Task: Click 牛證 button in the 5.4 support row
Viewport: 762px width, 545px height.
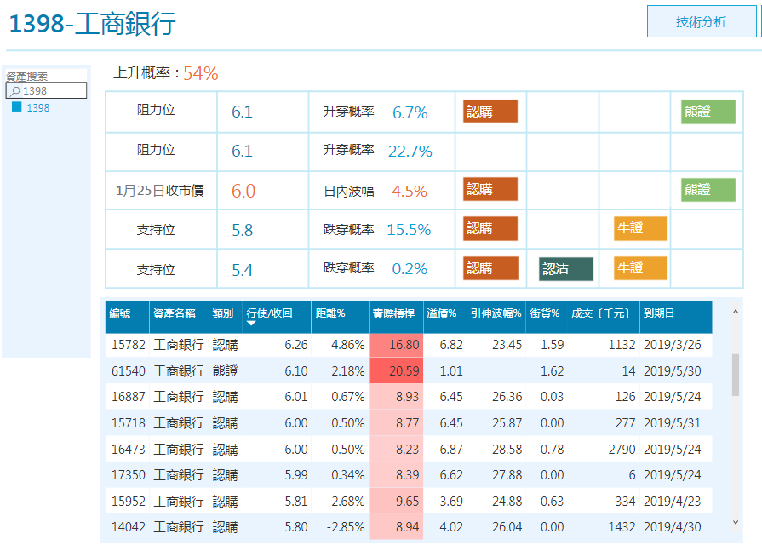Action: pyautogui.click(x=640, y=268)
